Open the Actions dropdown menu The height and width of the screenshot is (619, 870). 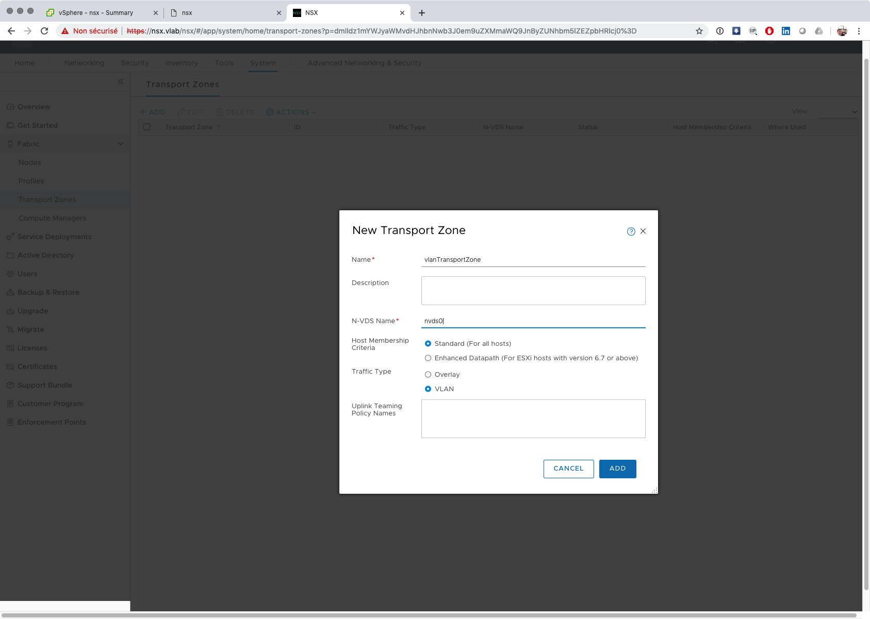[x=291, y=112]
